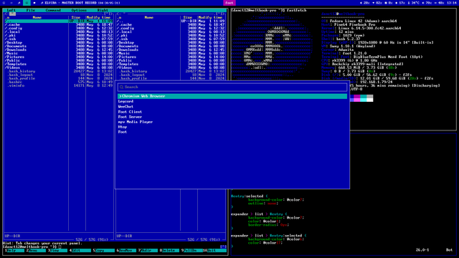Viewport: 459px width, 258px height.
Task: Sort left panel by Name column header
Action: click(37, 17)
